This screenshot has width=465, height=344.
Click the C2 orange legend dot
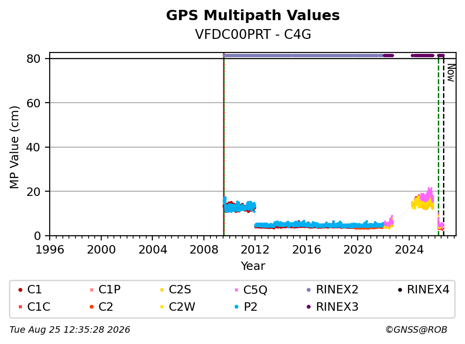coord(91,307)
